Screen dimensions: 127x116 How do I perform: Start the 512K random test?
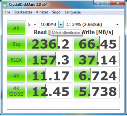coord(16,59)
